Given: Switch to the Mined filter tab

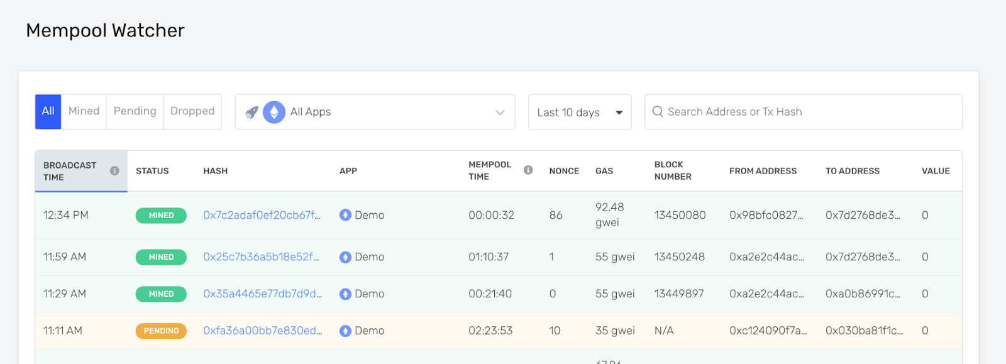Looking at the screenshot, I should click(x=84, y=111).
